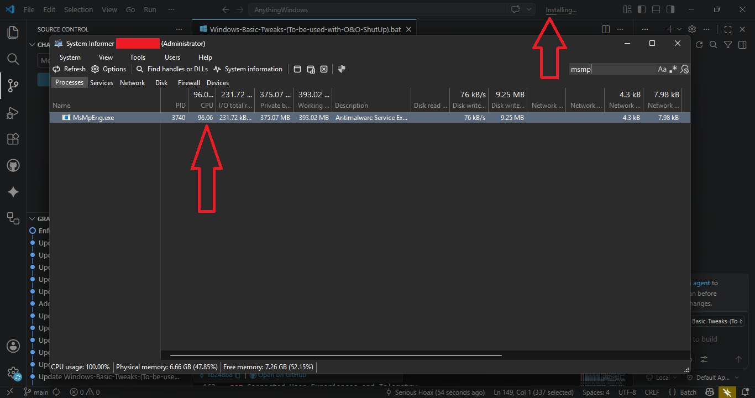
Task: Open the Default Ap... dropdown in chat panel
Action: click(x=713, y=378)
